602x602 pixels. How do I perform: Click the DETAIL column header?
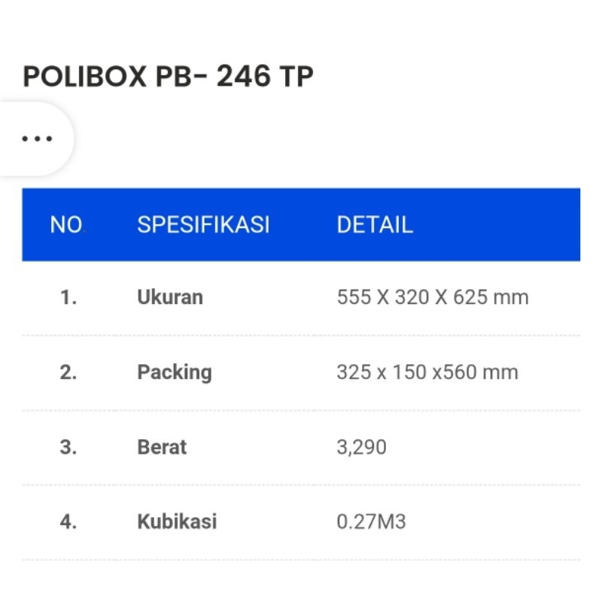point(375,224)
